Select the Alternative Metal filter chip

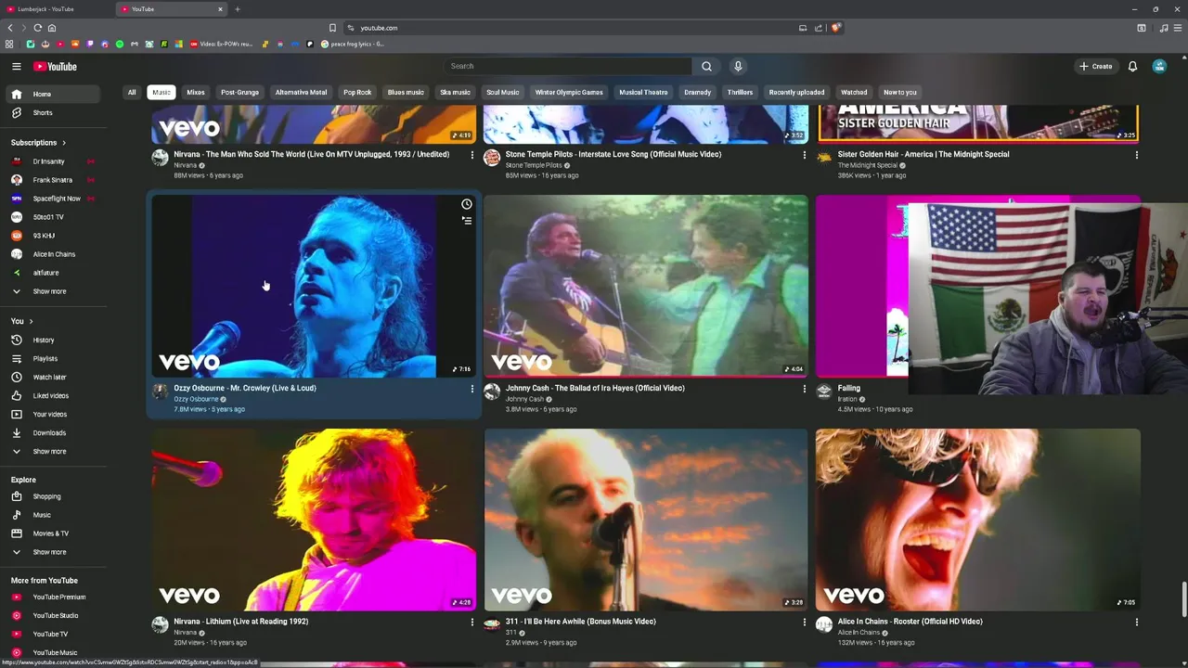(x=301, y=92)
